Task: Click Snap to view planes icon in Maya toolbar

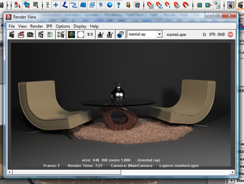Action: (x=83, y=5)
